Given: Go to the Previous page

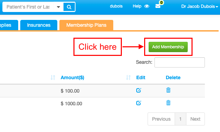Looking at the screenshot, I should [x=161, y=119].
